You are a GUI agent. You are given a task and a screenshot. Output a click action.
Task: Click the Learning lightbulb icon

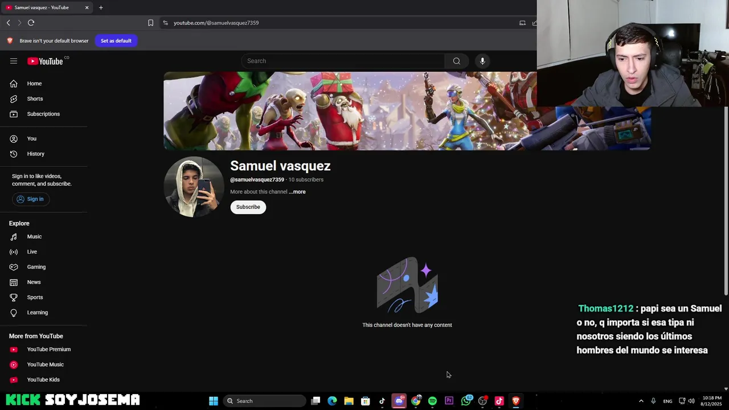(14, 313)
